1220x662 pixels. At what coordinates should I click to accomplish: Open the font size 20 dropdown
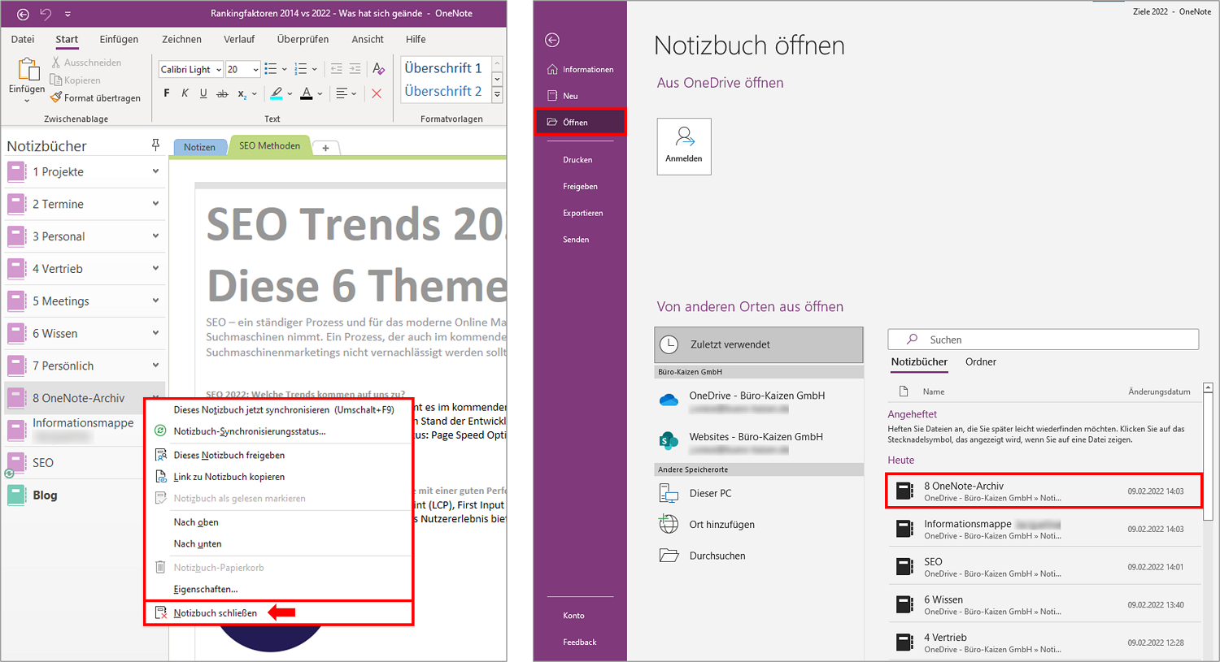[x=255, y=70]
